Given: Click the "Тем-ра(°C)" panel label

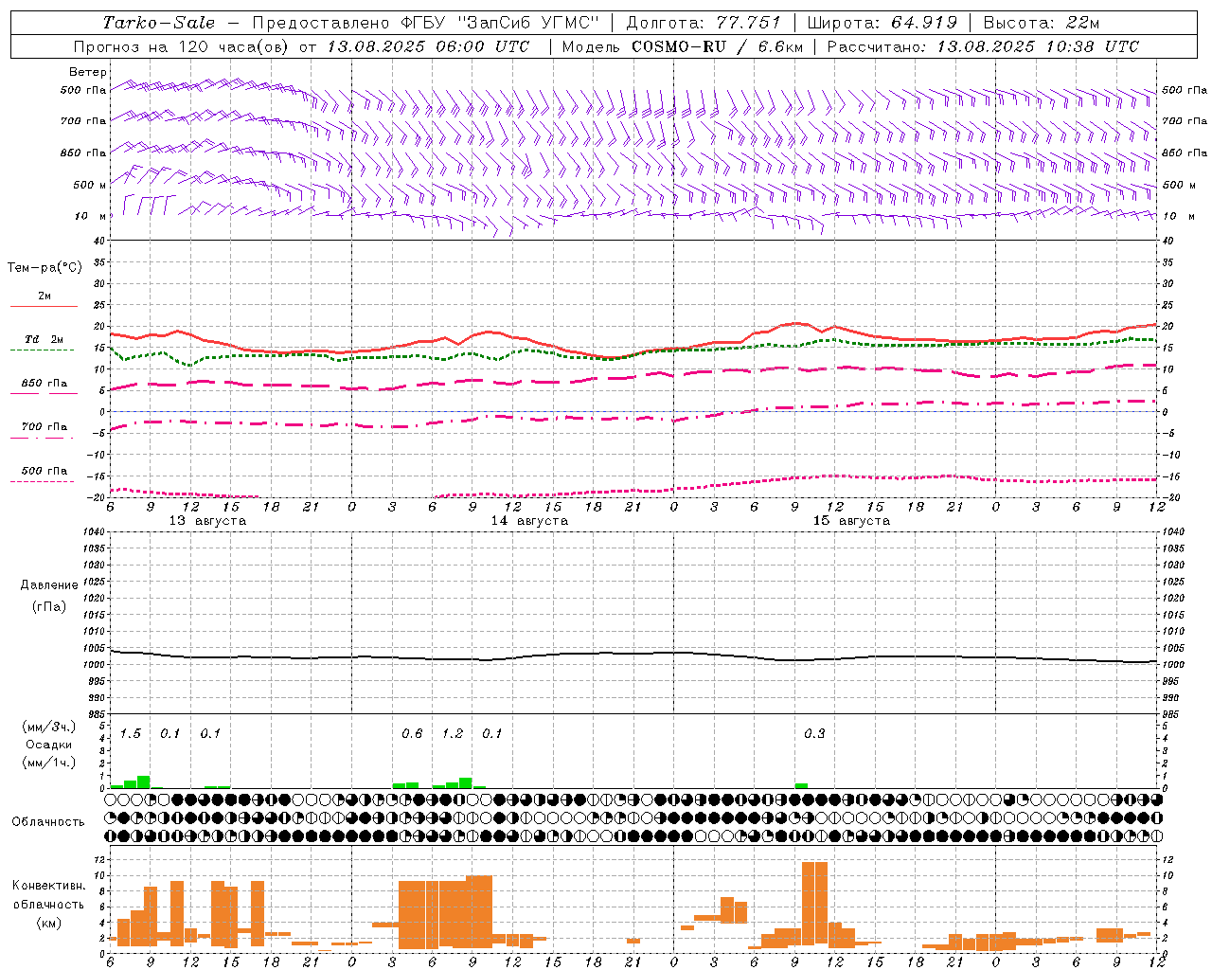Looking at the screenshot, I should (45, 268).
